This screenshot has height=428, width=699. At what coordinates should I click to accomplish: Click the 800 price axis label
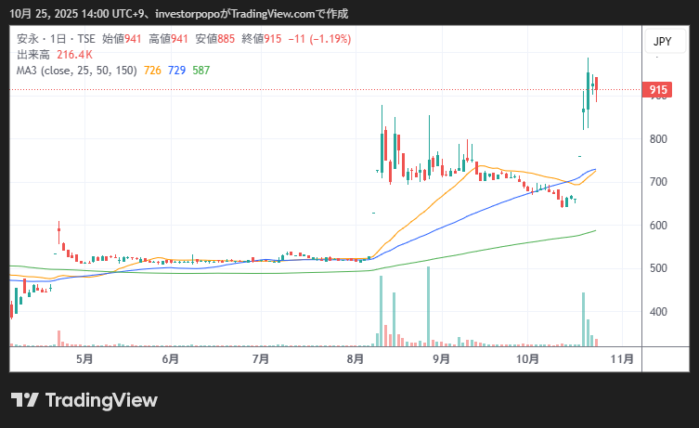coord(658,139)
